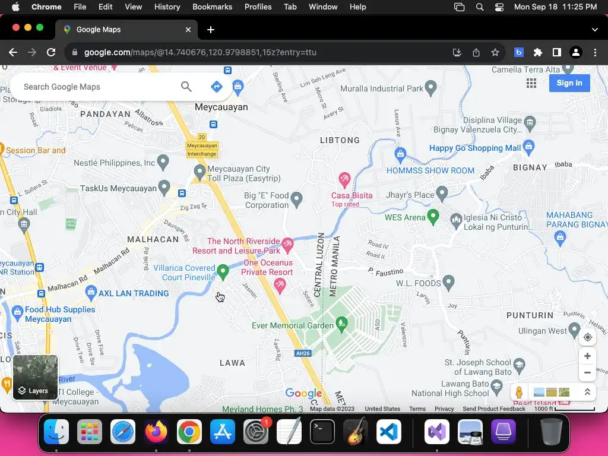This screenshot has height=456, width=608.
Task: Bookmark this page with star icon
Action: (495, 52)
